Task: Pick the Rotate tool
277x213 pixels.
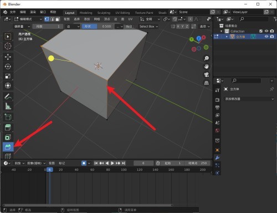Action: coord(8,67)
